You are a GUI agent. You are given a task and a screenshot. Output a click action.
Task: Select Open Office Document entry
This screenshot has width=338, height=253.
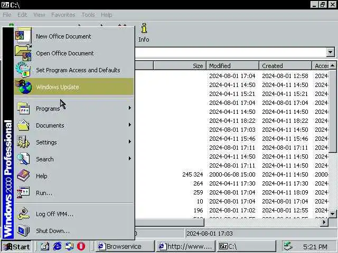click(x=74, y=53)
